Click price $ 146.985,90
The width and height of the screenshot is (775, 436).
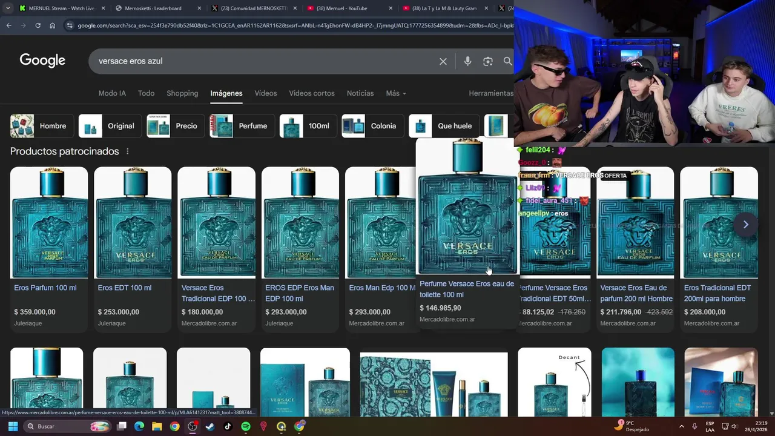[440, 308]
